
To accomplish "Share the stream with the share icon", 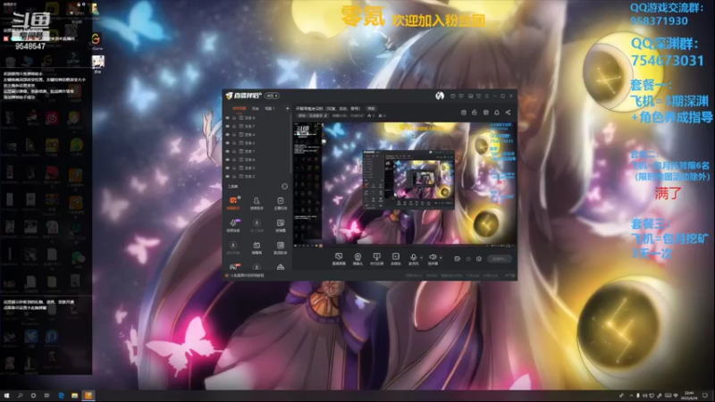I will point(508,113).
